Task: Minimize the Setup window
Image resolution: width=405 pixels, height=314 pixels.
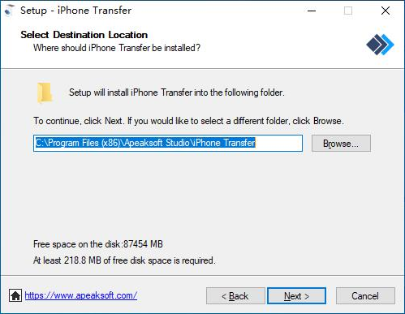Action: tap(312, 11)
